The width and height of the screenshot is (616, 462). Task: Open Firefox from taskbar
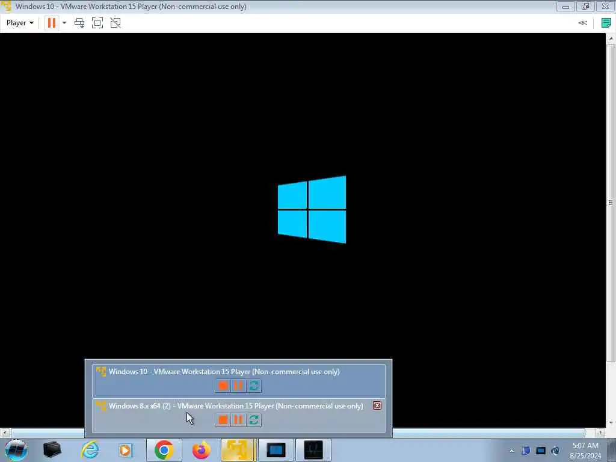pyautogui.click(x=201, y=450)
